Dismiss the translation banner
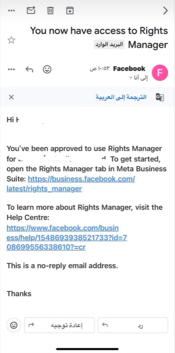Screen dimensions: 175x353 pyautogui.click(x=11, y=97)
